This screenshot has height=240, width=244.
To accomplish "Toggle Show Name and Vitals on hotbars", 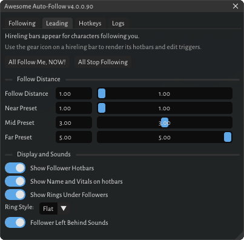I will click(x=15, y=181).
